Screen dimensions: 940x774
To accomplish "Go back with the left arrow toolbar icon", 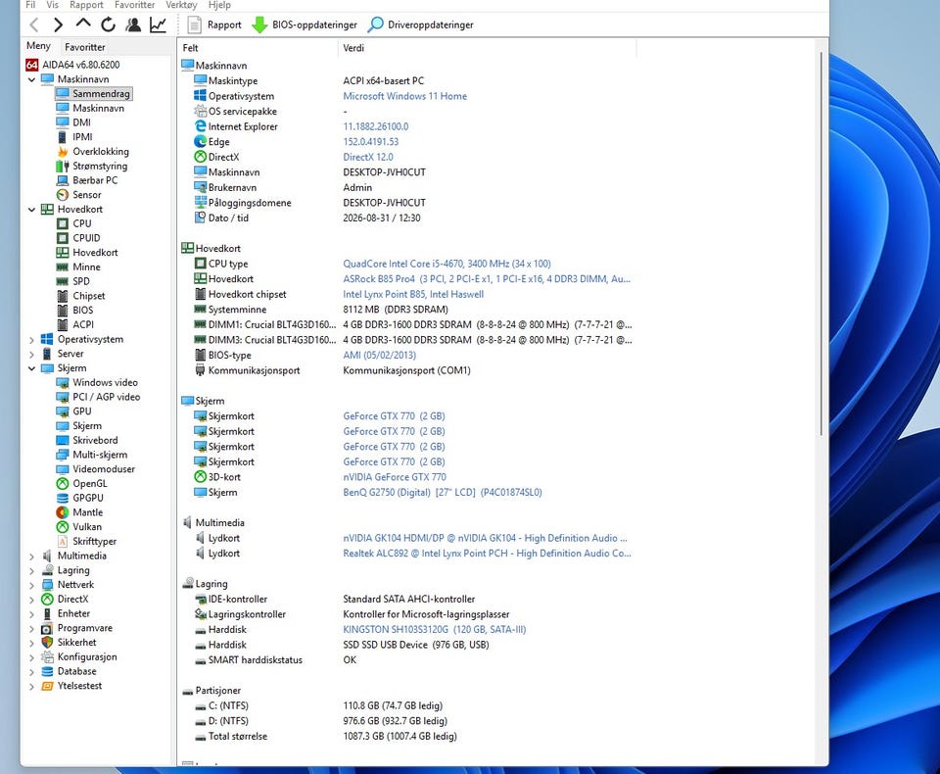I will pos(34,24).
